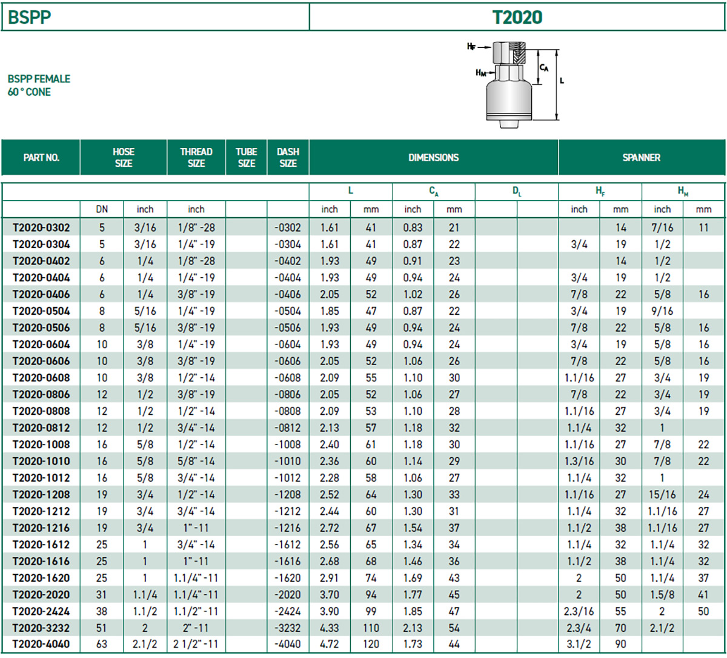Click L value 4.72 inch cell
Viewport: 727px width, 658px height.
330,644
